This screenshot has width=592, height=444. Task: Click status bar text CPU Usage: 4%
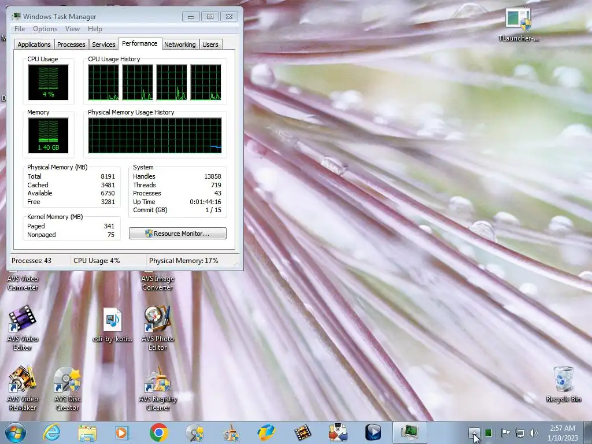97,261
